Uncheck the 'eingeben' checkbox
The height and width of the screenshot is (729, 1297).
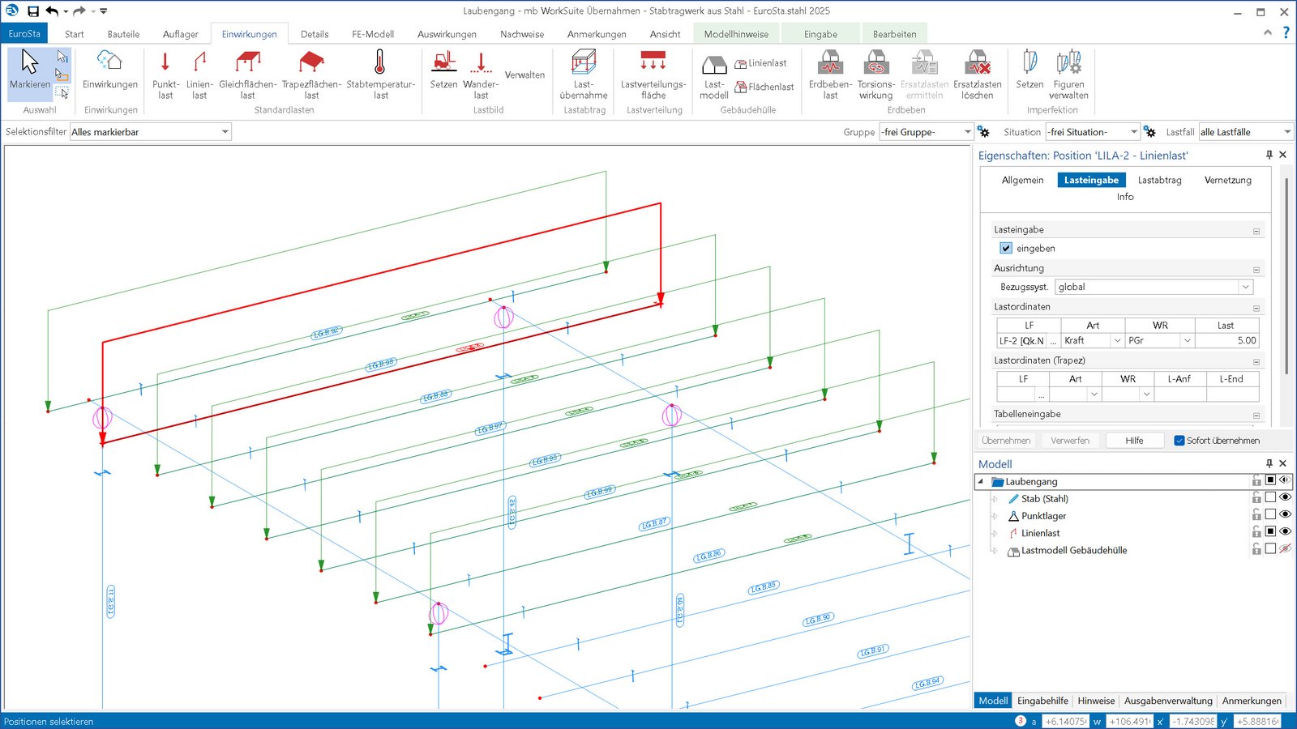coord(1006,249)
